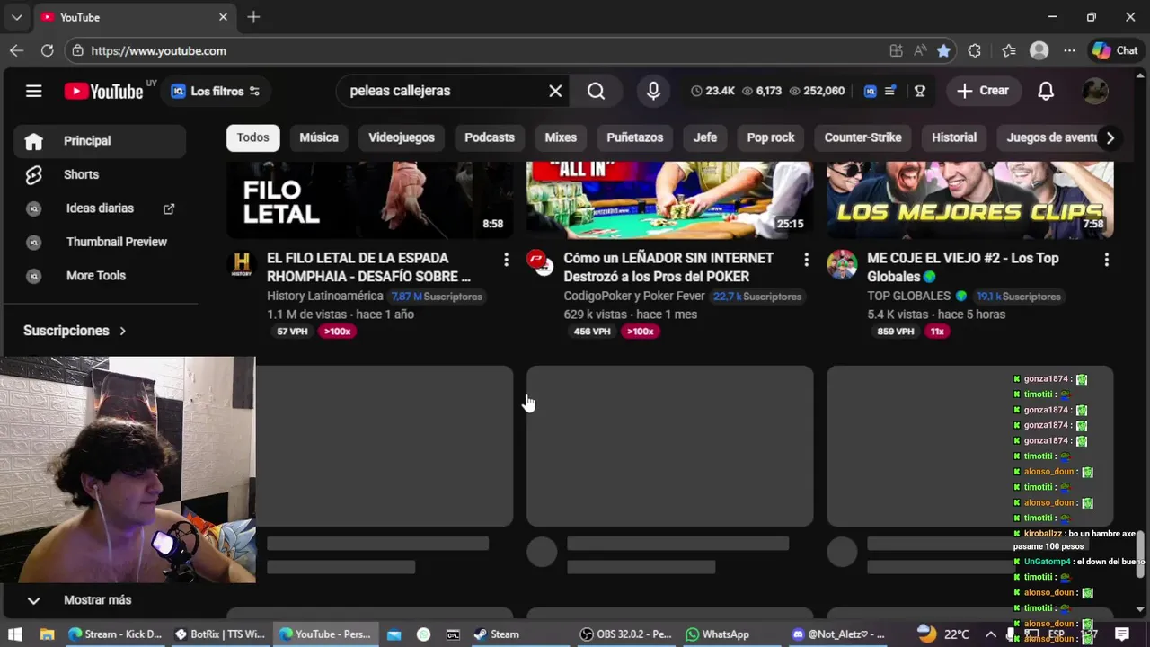Open video title Cómo un LEÑADOR SIN INTERNET
This screenshot has height=647, width=1150.
point(668,267)
